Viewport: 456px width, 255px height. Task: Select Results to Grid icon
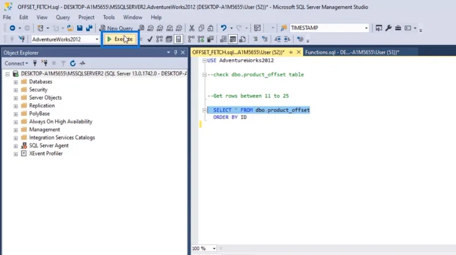[x=233, y=39]
